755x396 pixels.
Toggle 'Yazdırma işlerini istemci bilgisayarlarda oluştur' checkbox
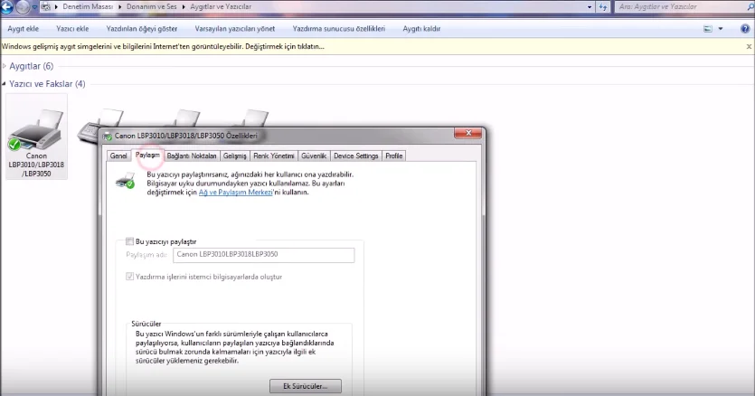tap(129, 277)
